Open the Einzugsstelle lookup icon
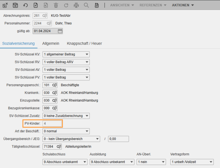Image resolution: width=220 pixels, height=168 pixels. [x=55, y=101]
